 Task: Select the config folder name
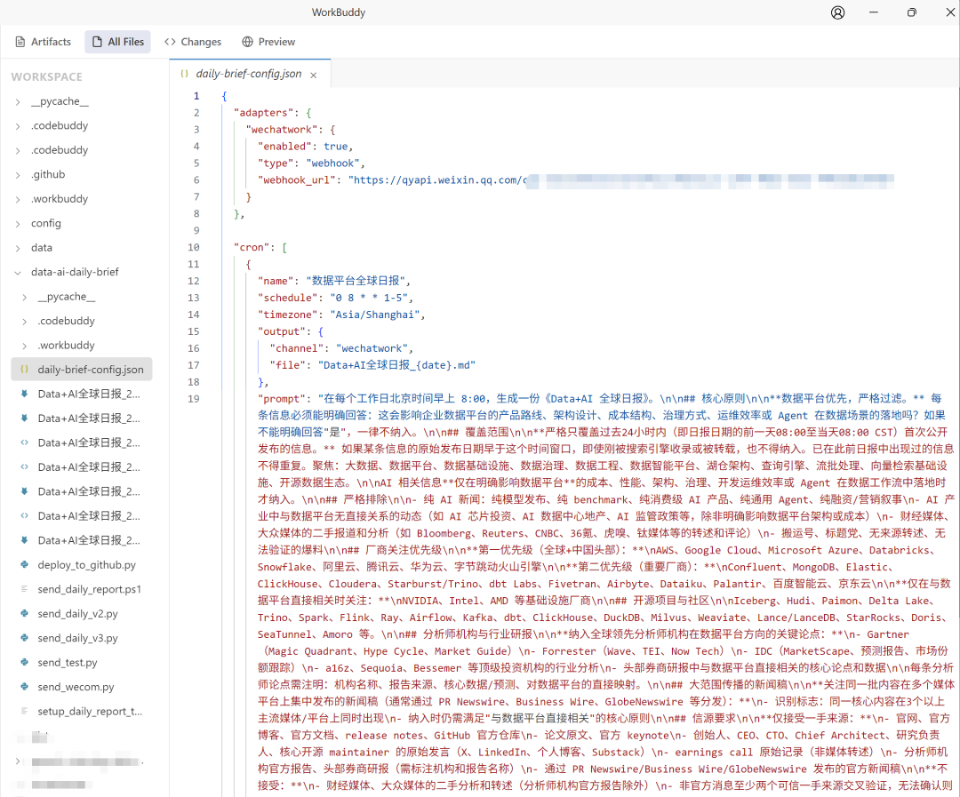46,223
